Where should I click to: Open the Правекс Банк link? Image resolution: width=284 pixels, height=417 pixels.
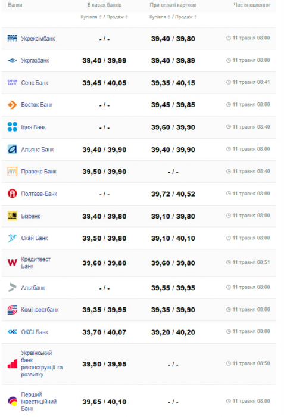(x=39, y=172)
